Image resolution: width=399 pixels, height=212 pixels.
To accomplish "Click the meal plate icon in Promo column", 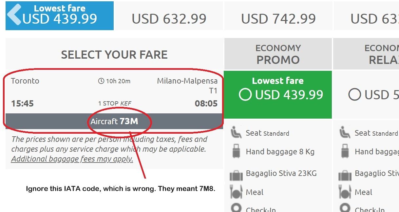I will (236, 192).
